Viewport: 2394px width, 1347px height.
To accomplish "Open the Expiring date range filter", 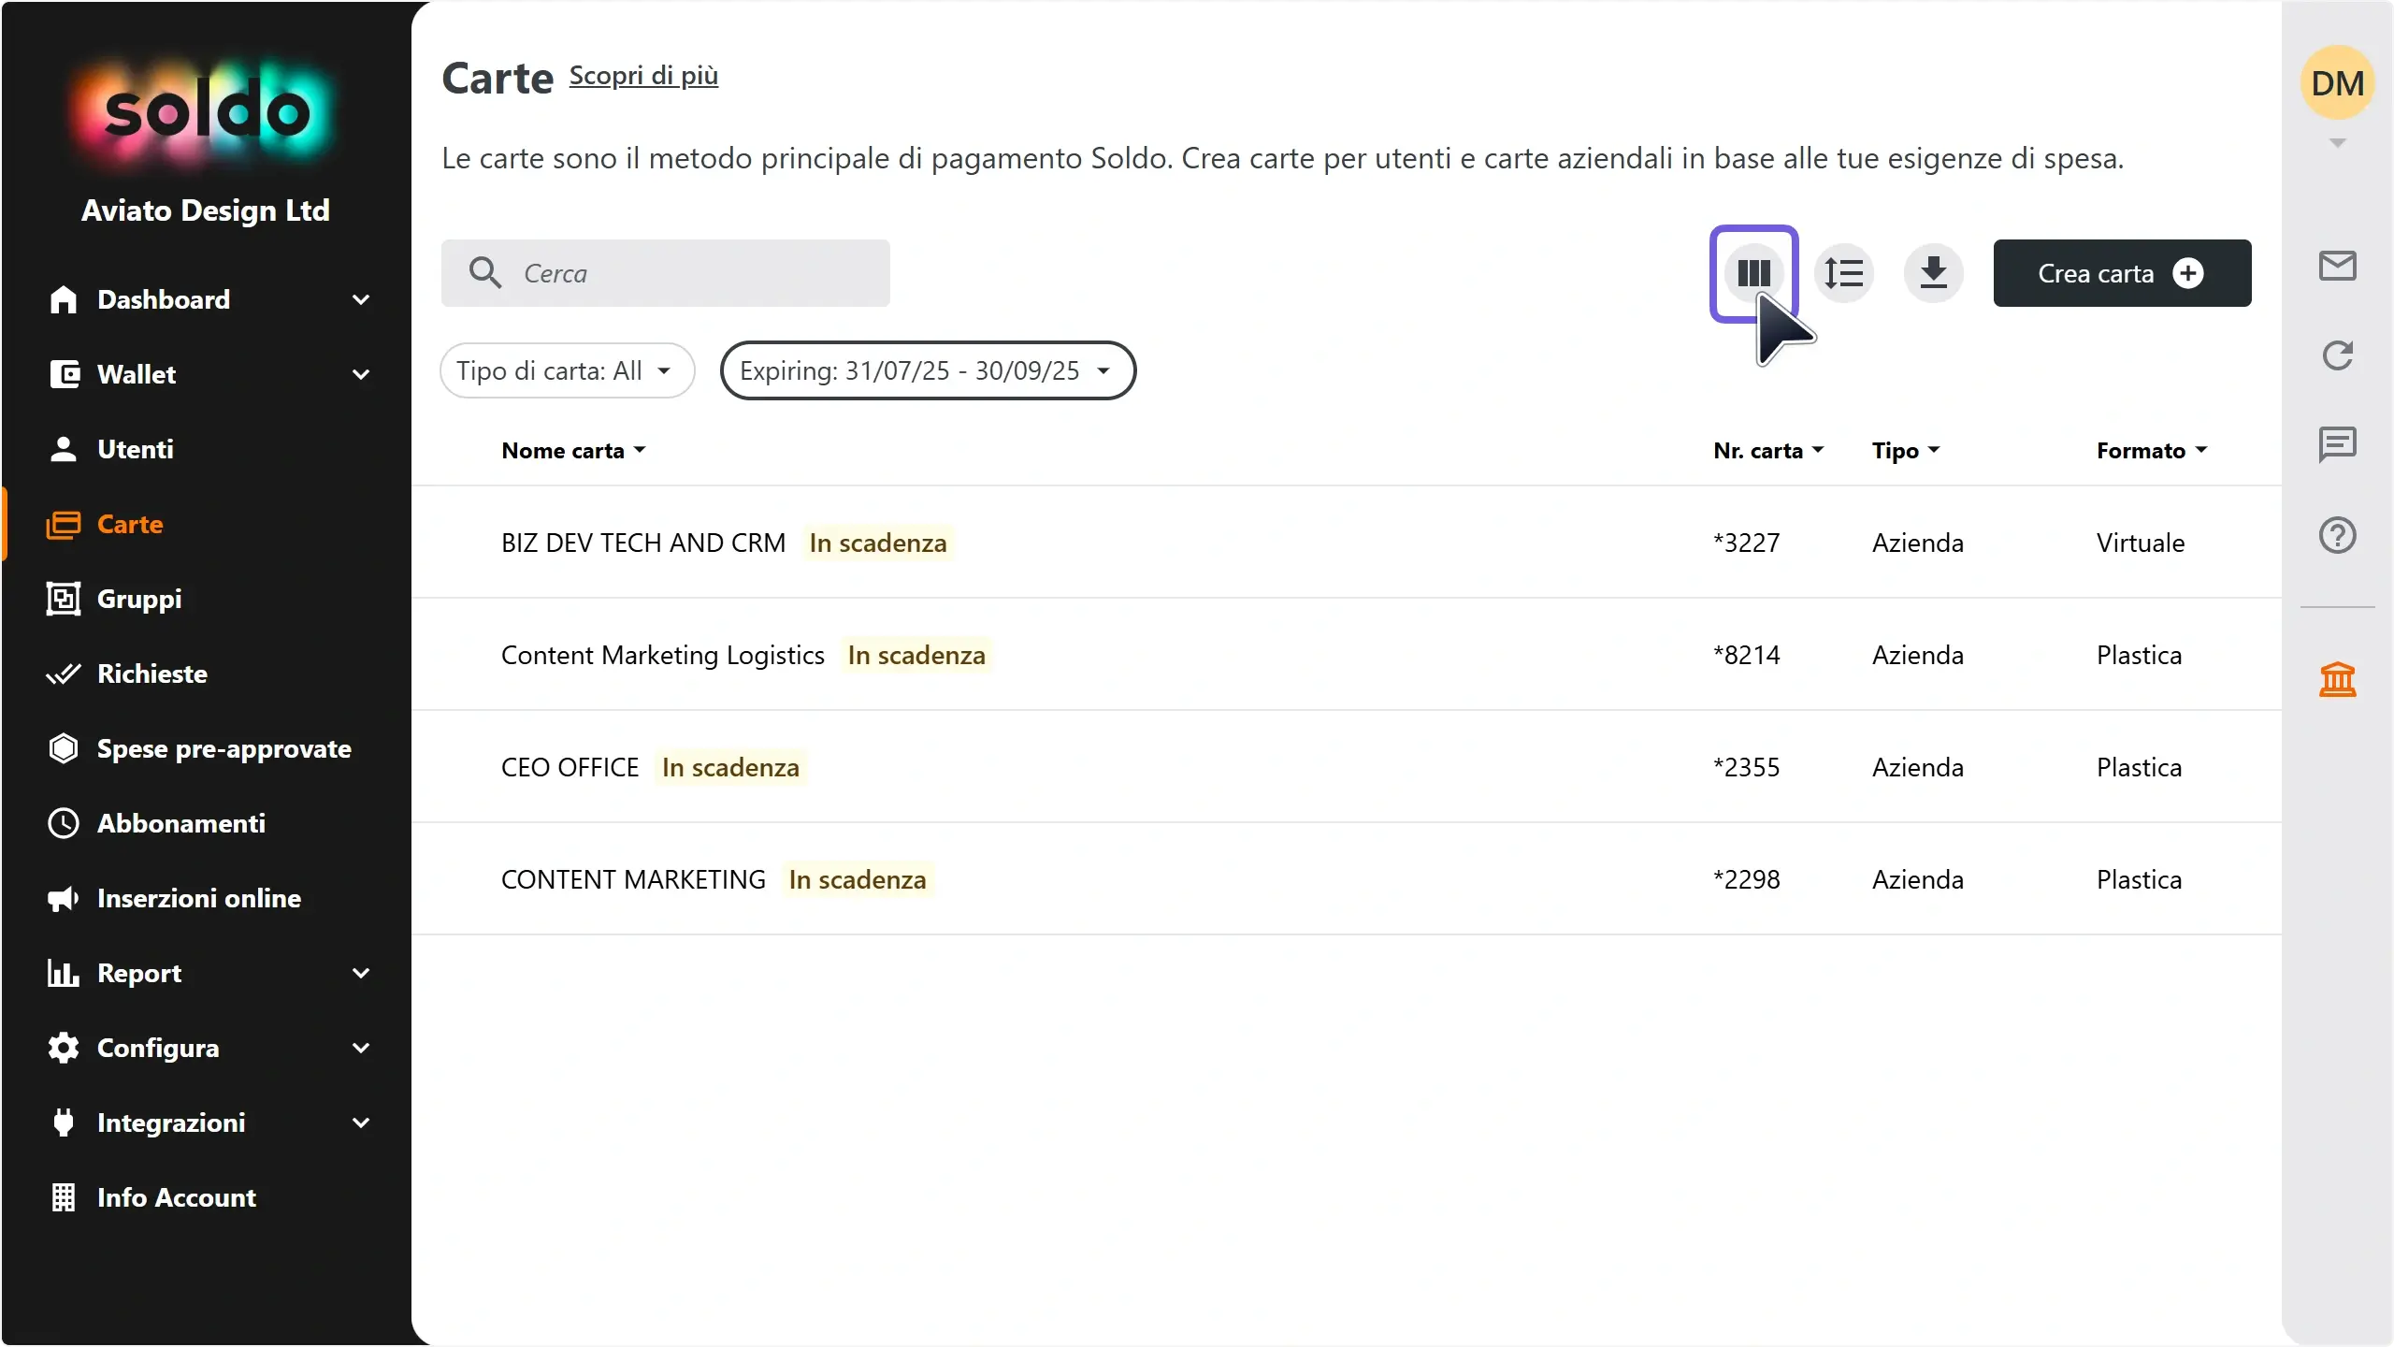I will pos(928,370).
